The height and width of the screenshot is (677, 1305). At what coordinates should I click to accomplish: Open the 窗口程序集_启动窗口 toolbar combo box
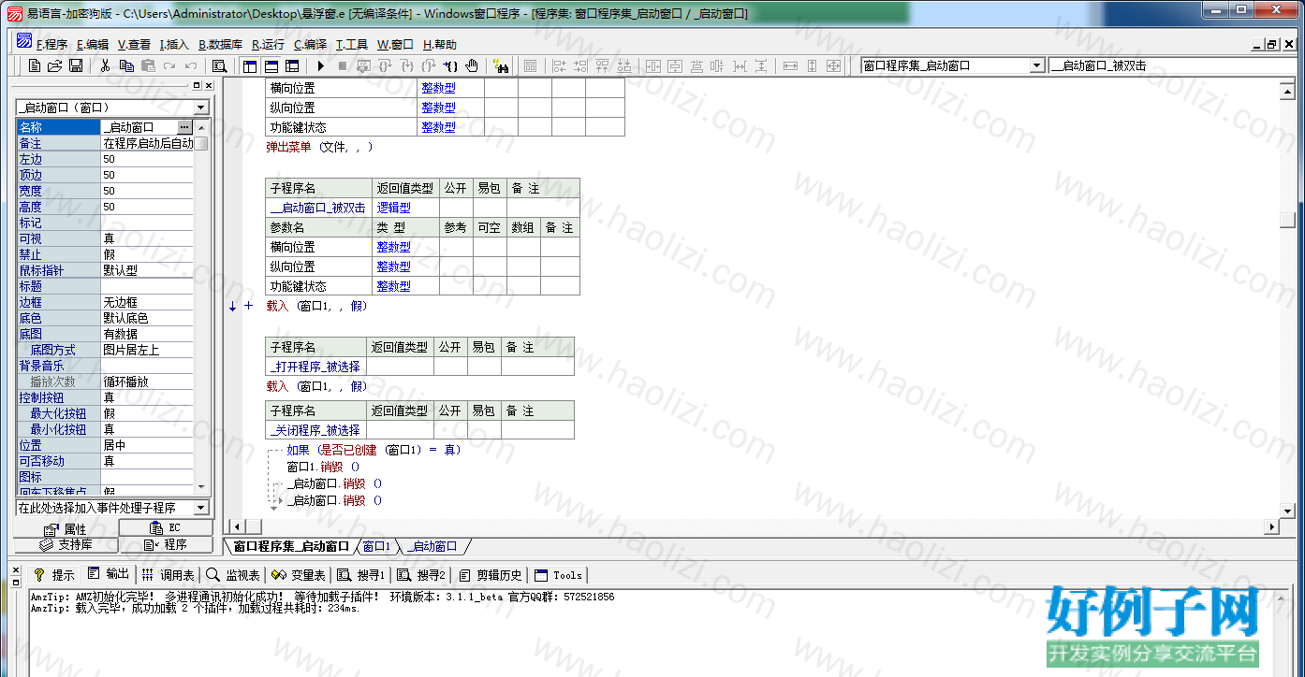[952, 65]
